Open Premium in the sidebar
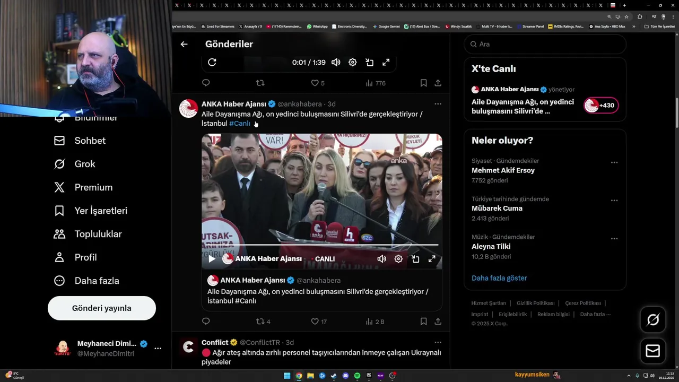 click(83, 187)
